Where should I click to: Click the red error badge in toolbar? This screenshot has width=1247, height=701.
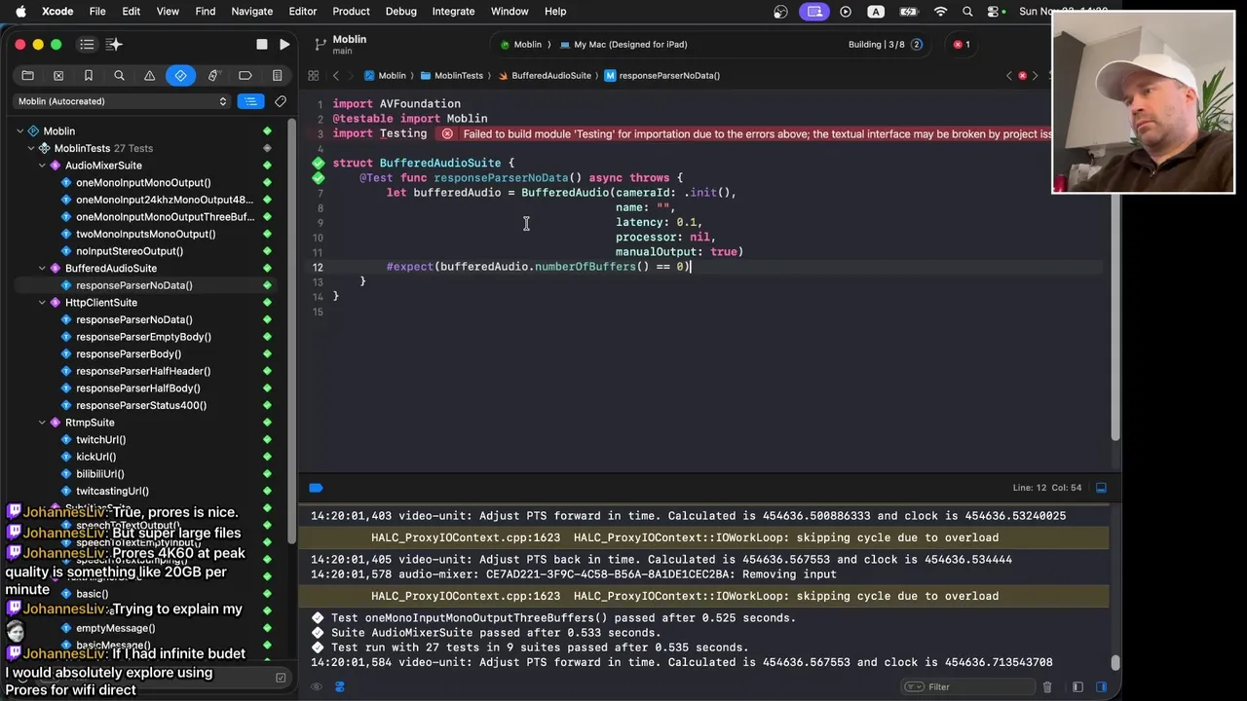[962, 44]
